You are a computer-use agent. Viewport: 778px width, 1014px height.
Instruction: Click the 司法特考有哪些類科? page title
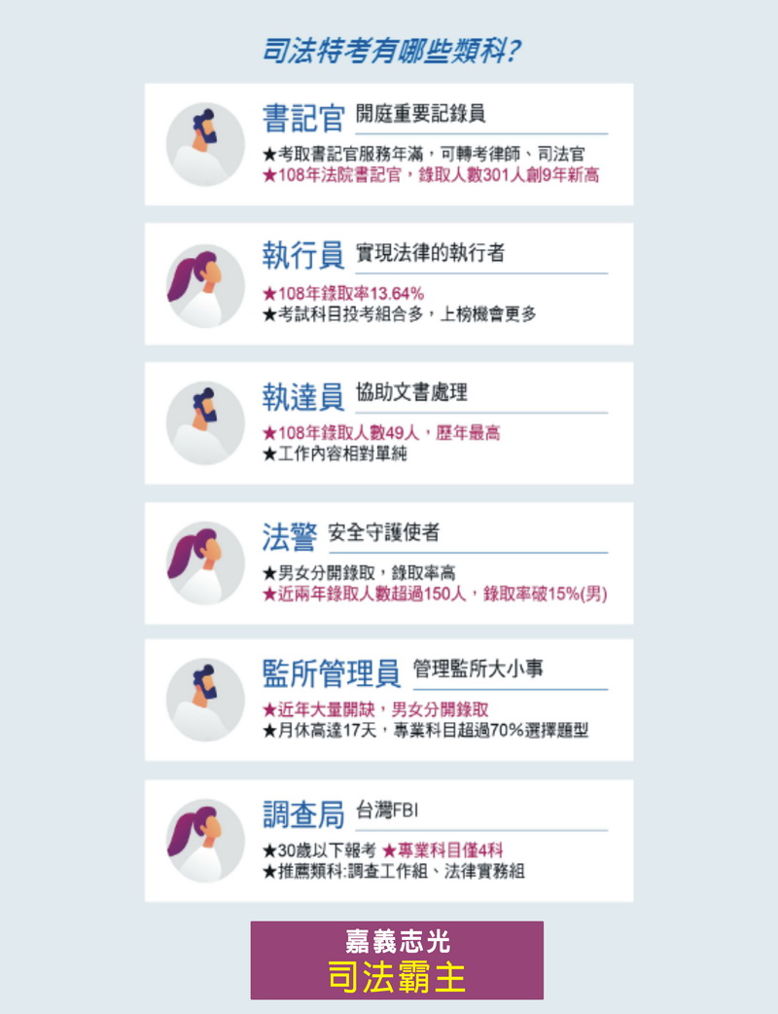[391, 51]
